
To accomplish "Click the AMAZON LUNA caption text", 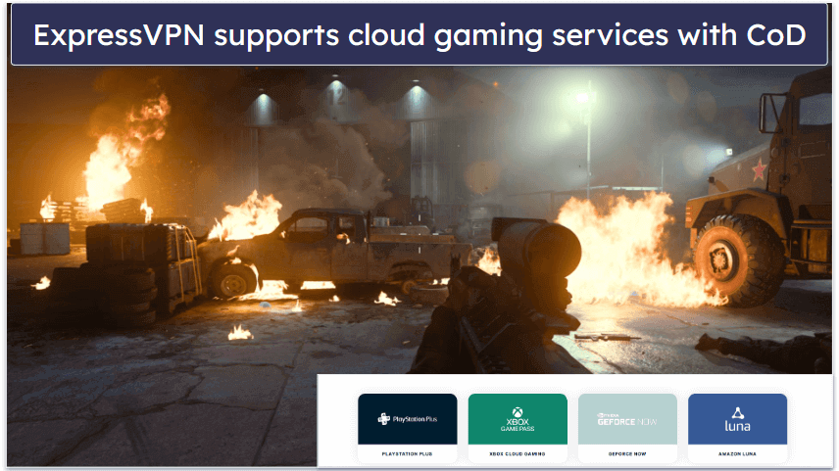I will point(737,454).
